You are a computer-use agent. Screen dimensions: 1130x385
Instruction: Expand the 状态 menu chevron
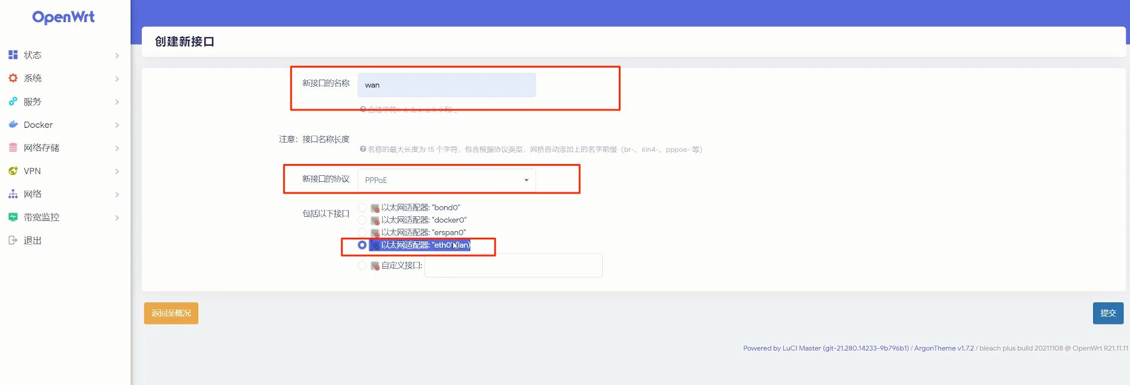(x=117, y=55)
